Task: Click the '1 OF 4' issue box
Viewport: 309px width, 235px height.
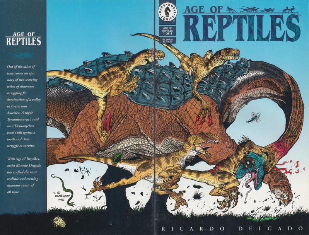Action: click(x=167, y=31)
